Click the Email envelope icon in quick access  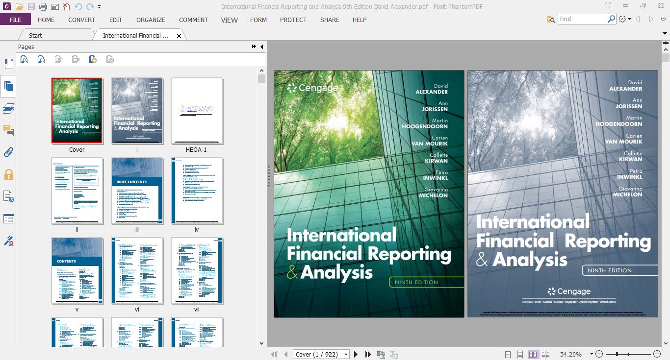(x=54, y=7)
